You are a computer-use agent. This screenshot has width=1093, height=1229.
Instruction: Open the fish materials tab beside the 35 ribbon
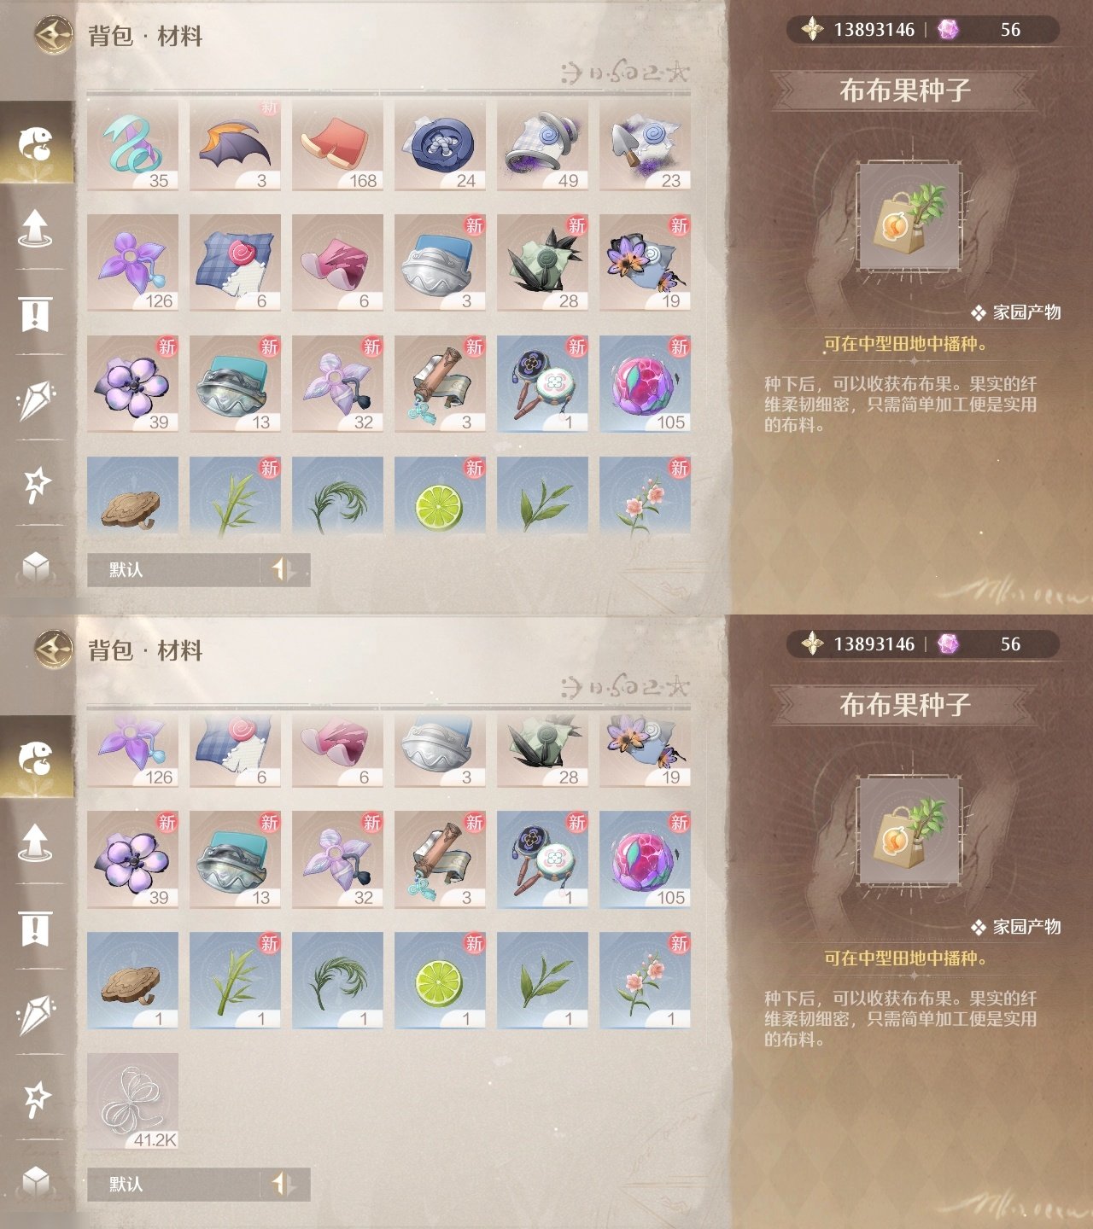click(36, 143)
